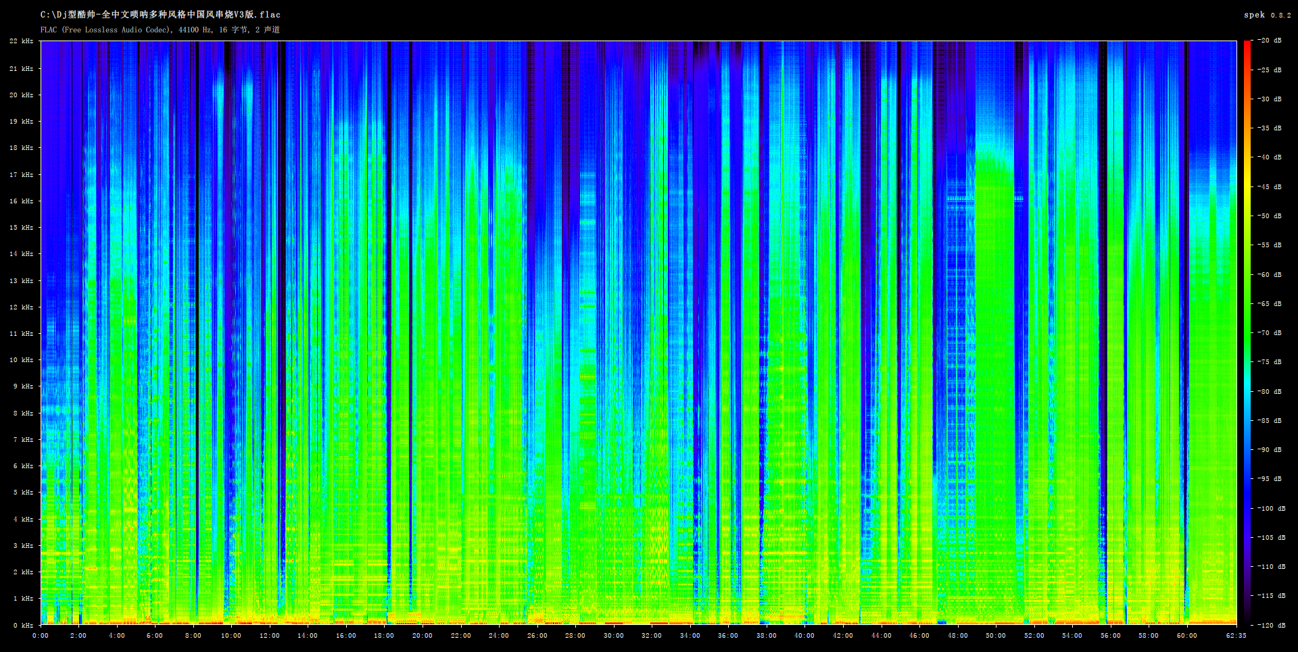Click the FLAC codec info line
Screen dimensions: 1298x652
(x=160, y=30)
